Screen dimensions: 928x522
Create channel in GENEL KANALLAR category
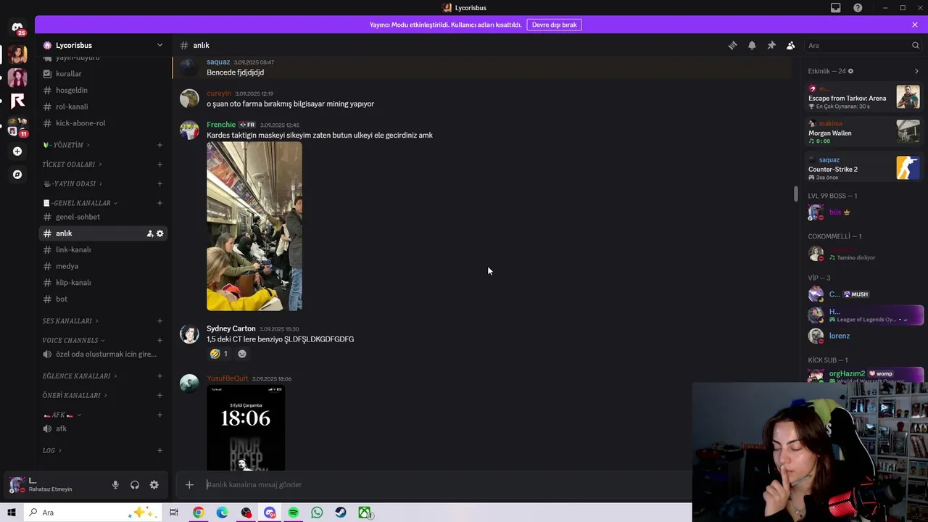tap(159, 203)
